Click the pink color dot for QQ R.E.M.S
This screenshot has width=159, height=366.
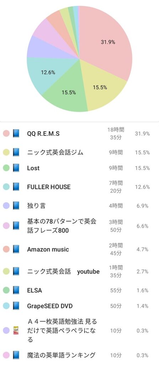6,134
